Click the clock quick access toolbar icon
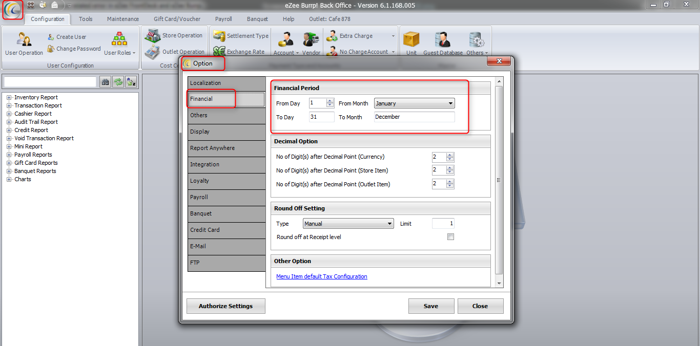This screenshot has width=700, height=346. (x=43, y=5)
